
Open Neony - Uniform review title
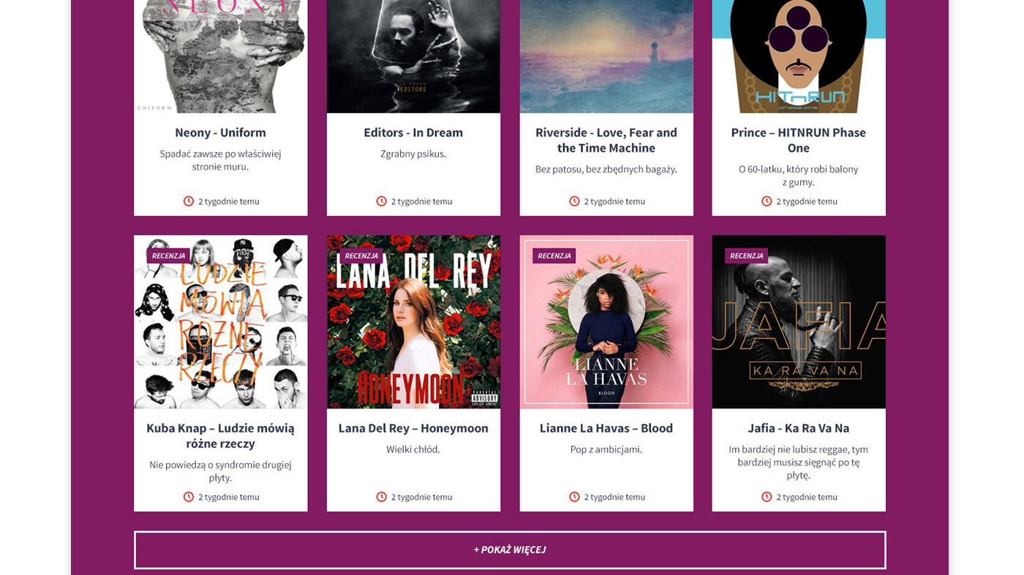click(220, 132)
